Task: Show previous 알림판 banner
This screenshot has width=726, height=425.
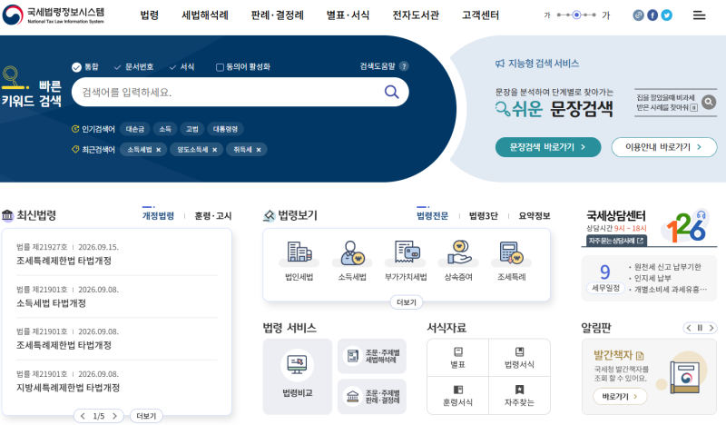Action: pos(689,328)
